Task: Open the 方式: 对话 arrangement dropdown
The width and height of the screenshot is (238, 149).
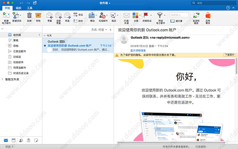Action: click(x=99, y=30)
